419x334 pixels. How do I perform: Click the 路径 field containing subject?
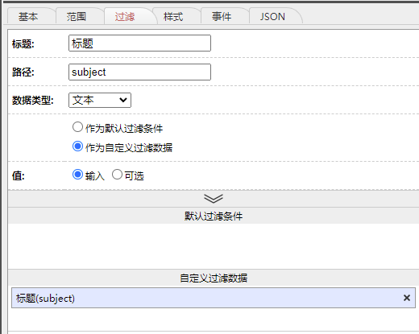pos(139,72)
